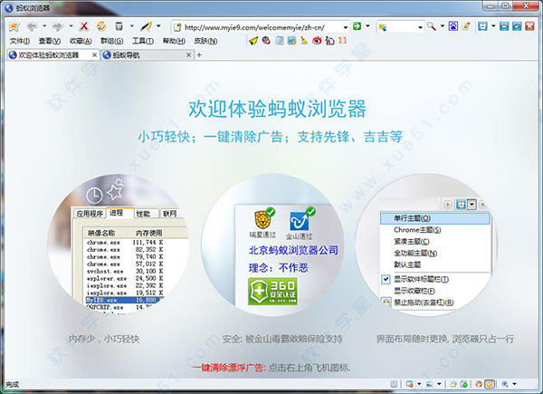
Task: Click the red Stop loading icon
Action: click(x=83, y=26)
